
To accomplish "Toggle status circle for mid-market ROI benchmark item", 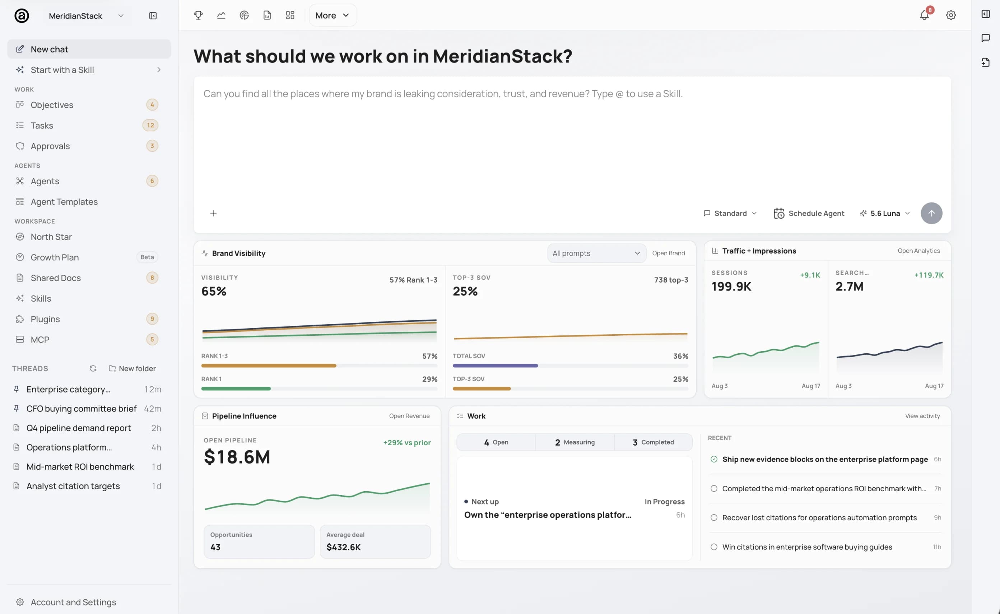I will [713, 488].
